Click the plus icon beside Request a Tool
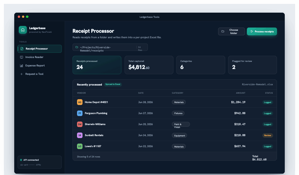The height and width of the screenshot is (175, 299). (22, 74)
